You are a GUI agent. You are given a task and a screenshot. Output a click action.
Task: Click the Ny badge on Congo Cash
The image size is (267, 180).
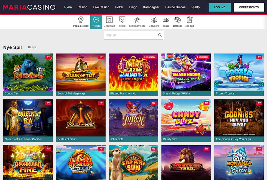click(48, 57)
